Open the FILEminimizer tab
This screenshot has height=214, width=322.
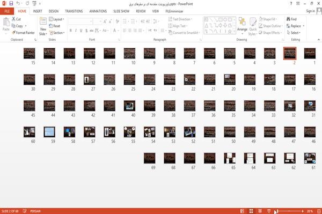click(174, 11)
